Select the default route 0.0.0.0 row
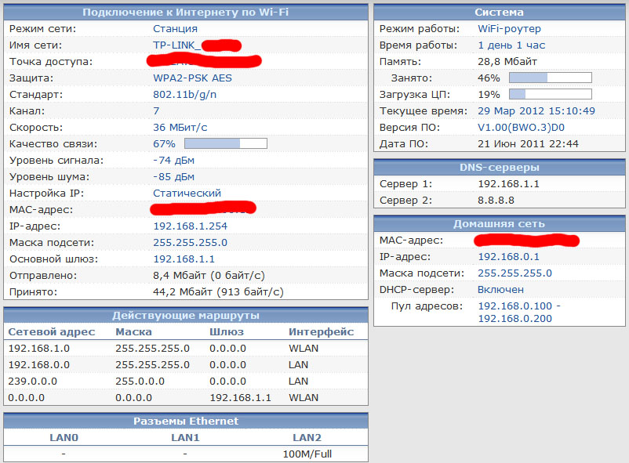This screenshot has width=629, height=463. [186, 398]
